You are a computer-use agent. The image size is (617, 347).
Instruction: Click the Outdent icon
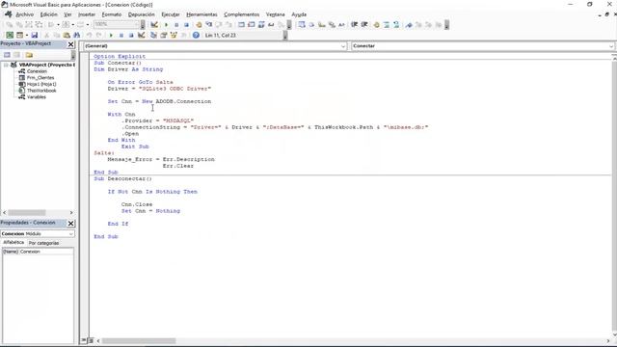coord(364,24)
